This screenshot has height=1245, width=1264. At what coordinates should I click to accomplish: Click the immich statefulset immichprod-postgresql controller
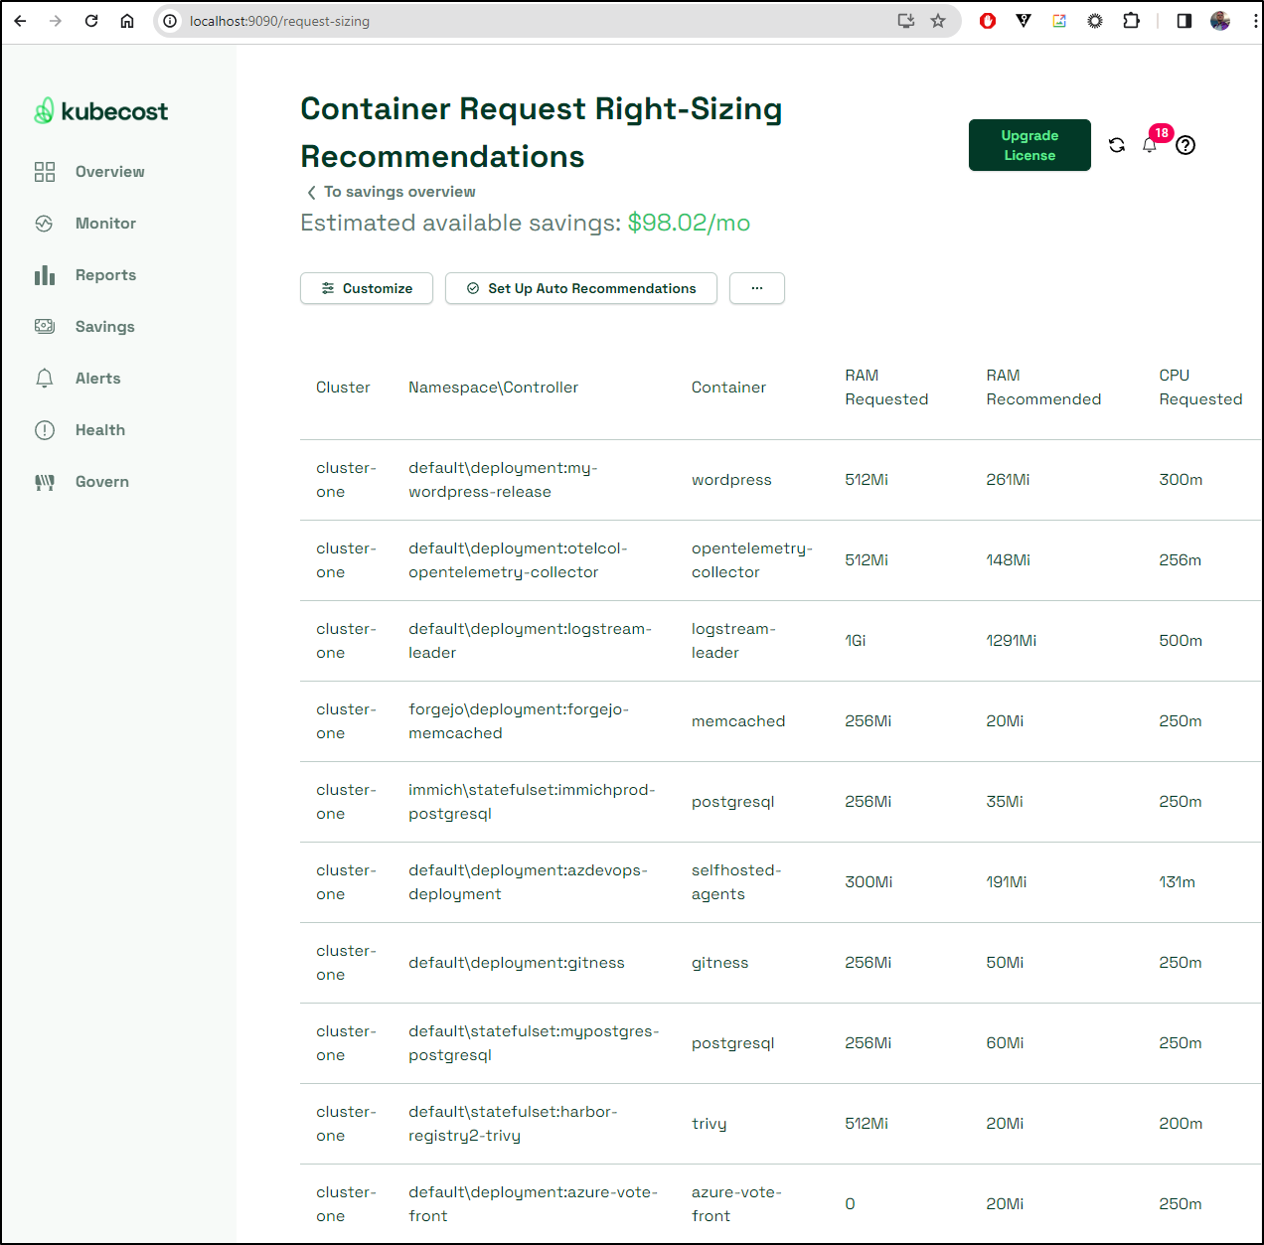click(532, 802)
